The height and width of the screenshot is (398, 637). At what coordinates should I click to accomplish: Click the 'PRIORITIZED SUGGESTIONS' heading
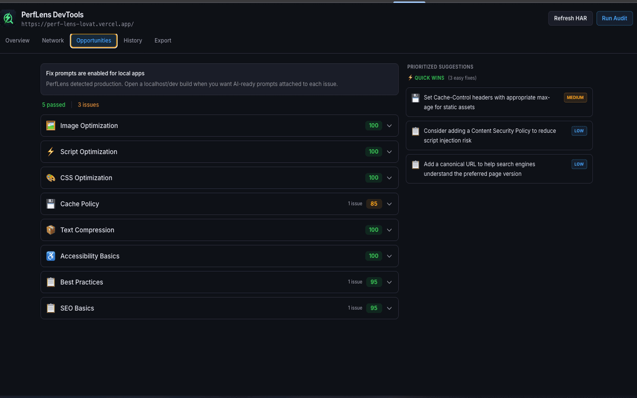click(440, 67)
